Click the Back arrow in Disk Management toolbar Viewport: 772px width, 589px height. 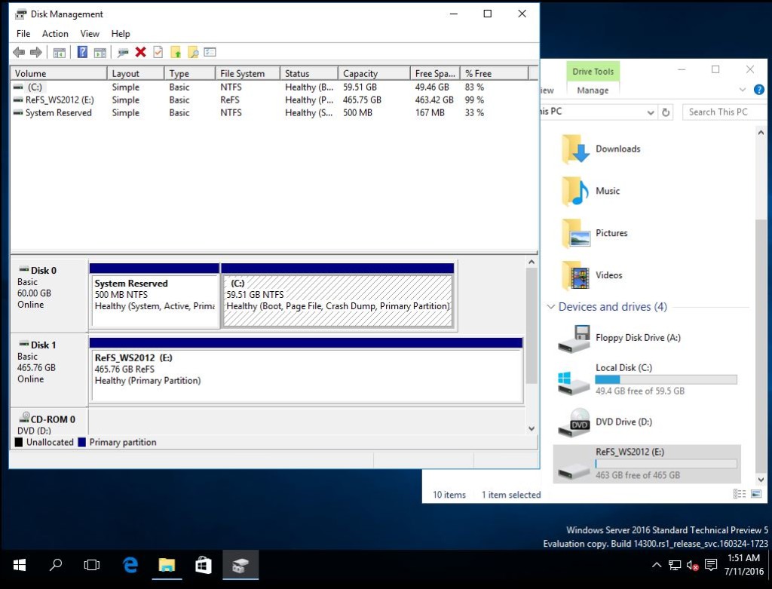[19, 52]
